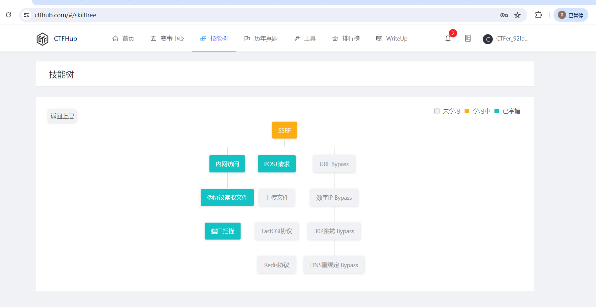
Task: Open the 排行榜 ranking menu item
Action: point(346,39)
